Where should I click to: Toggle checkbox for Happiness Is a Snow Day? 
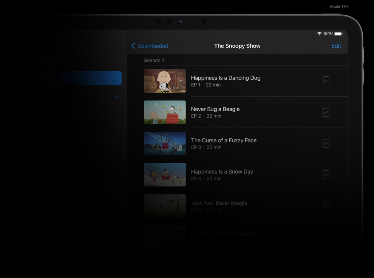pyautogui.click(x=326, y=175)
